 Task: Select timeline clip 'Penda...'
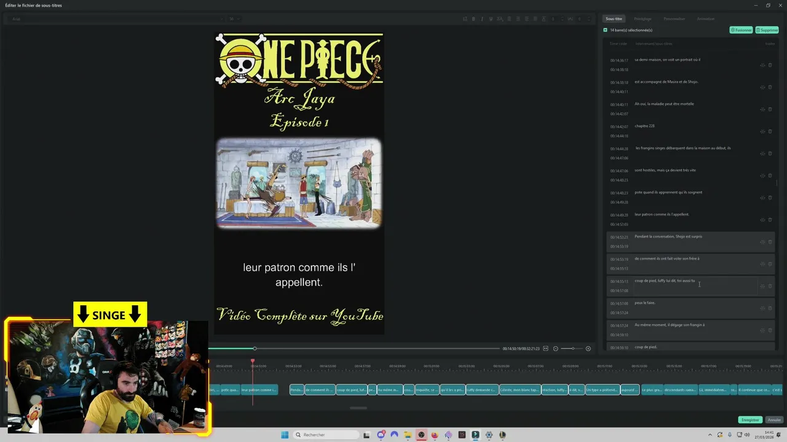tap(296, 390)
